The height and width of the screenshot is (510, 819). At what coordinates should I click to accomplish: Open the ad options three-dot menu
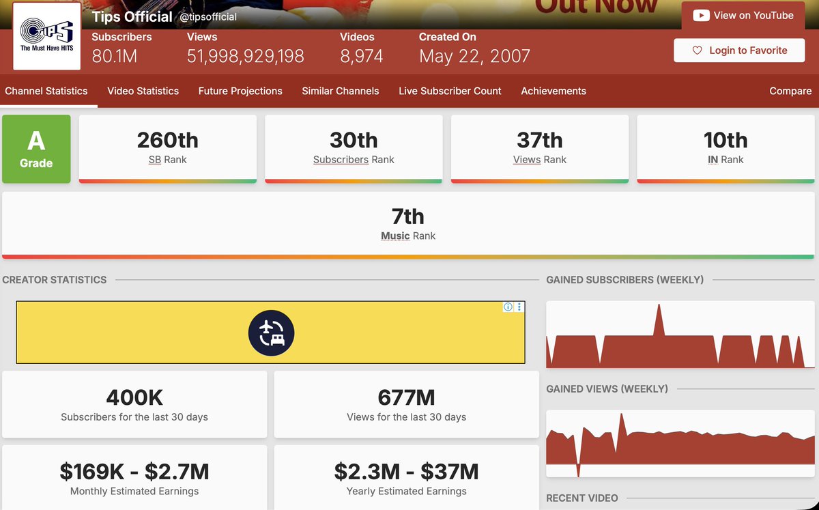pos(519,307)
